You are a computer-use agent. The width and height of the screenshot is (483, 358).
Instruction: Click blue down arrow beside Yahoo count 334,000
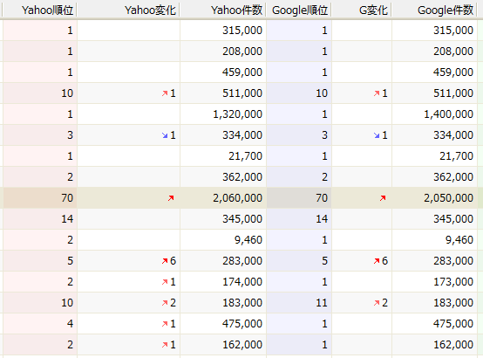[x=165, y=135]
